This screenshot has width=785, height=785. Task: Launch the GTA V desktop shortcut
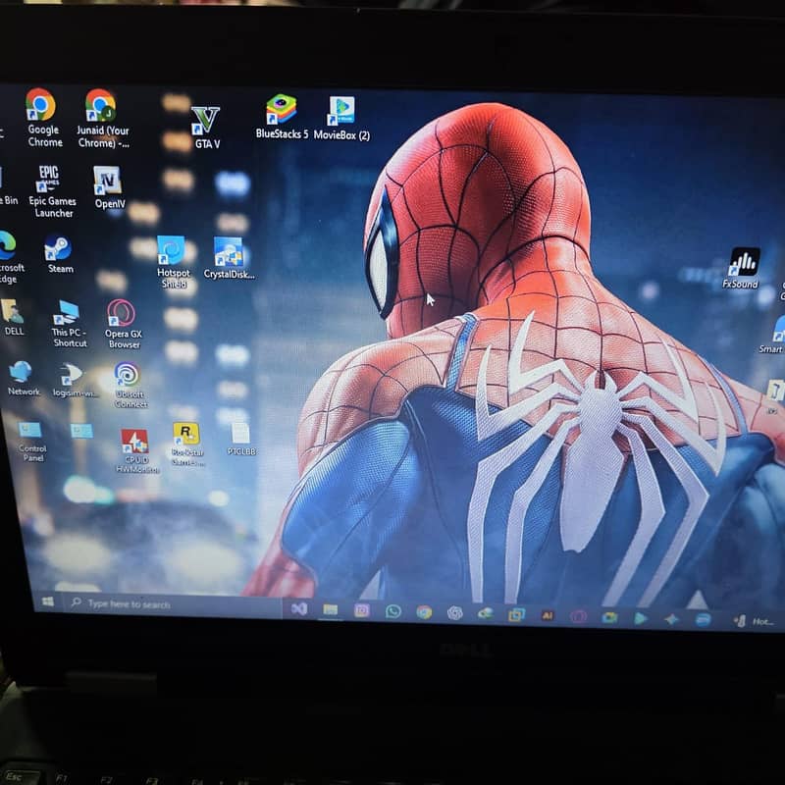pos(206,128)
